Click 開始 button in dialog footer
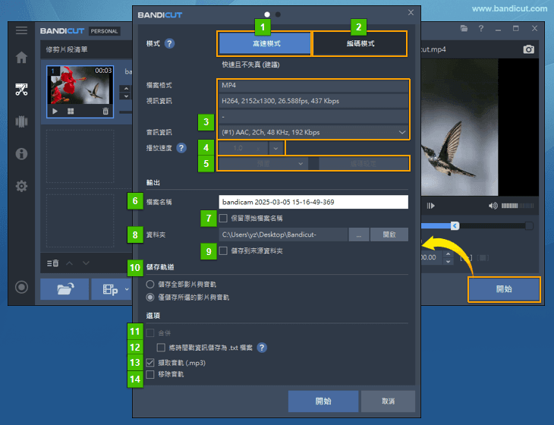The width and height of the screenshot is (554, 425). tap(323, 401)
